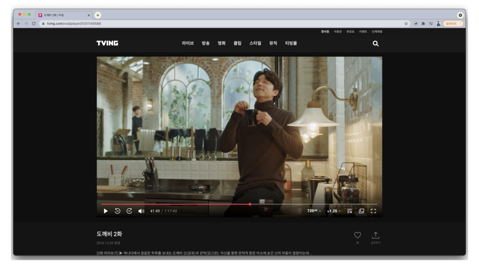The image size is (479, 273).
Task: Click the round icon at tab bar's right end
Action: (460, 15)
